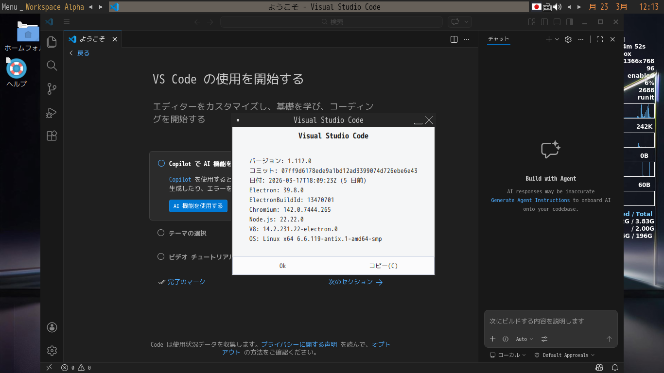
Task: Click the configure tools sliders icon in chat
Action: (544, 339)
